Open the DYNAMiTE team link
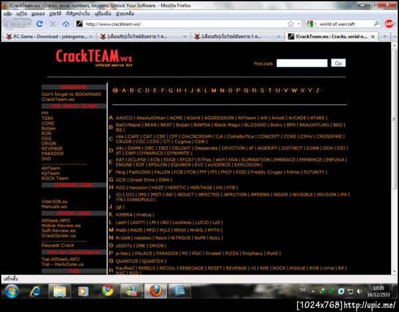 pyautogui.click(x=178, y=153)
